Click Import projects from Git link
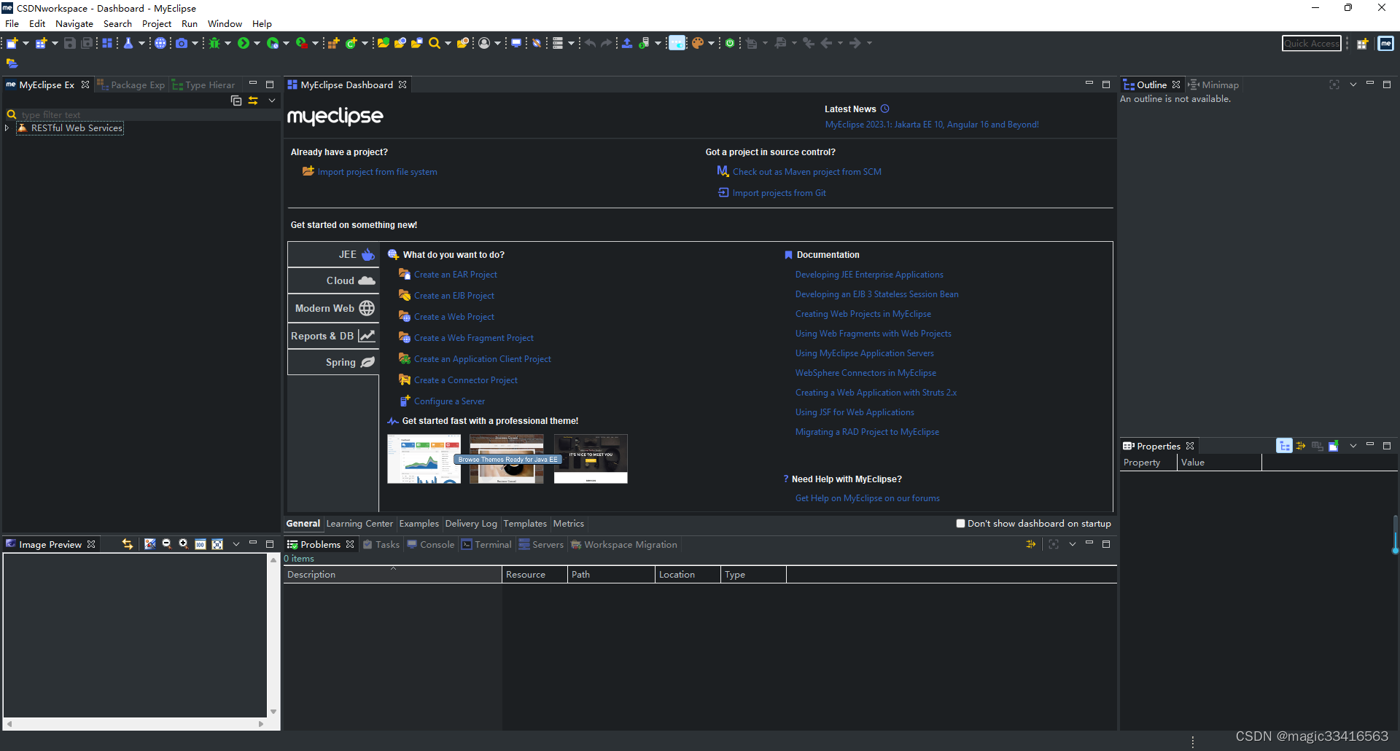 point(779,193)
